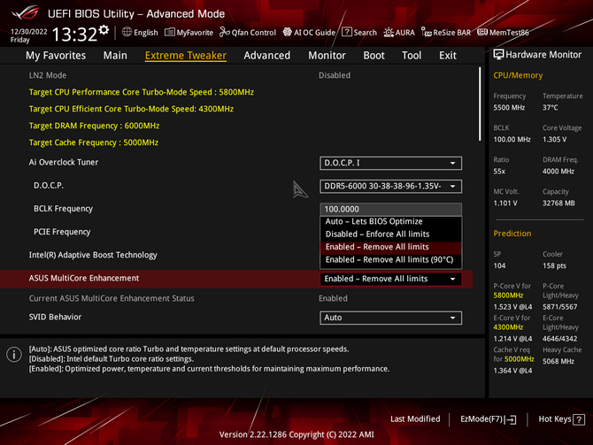Click Target CPU Performance Core Turbo-Mode Speed text
The image size is (593, 445).
coord(142,92)
